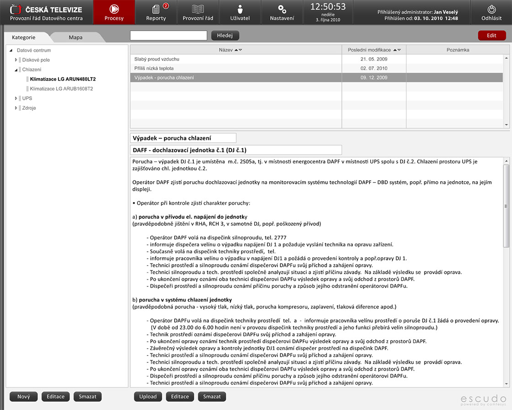Image resolution: width=512 pixels, height=410 pixels.
Task: Open Nastavení settings gears
Action: tap(282, 12)
